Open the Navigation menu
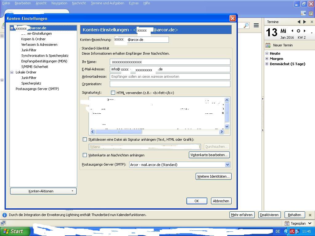 pyautogui.click(x=59, y=3)
